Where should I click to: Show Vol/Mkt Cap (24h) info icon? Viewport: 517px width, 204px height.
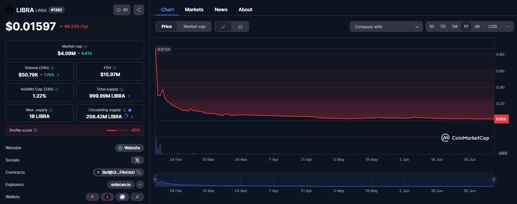tap(57, 89)
